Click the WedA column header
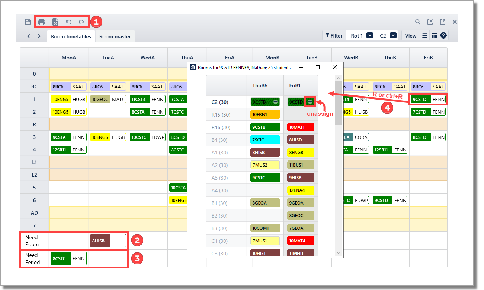The height and width of the screenshot is (290, 484). coord(148,58)
